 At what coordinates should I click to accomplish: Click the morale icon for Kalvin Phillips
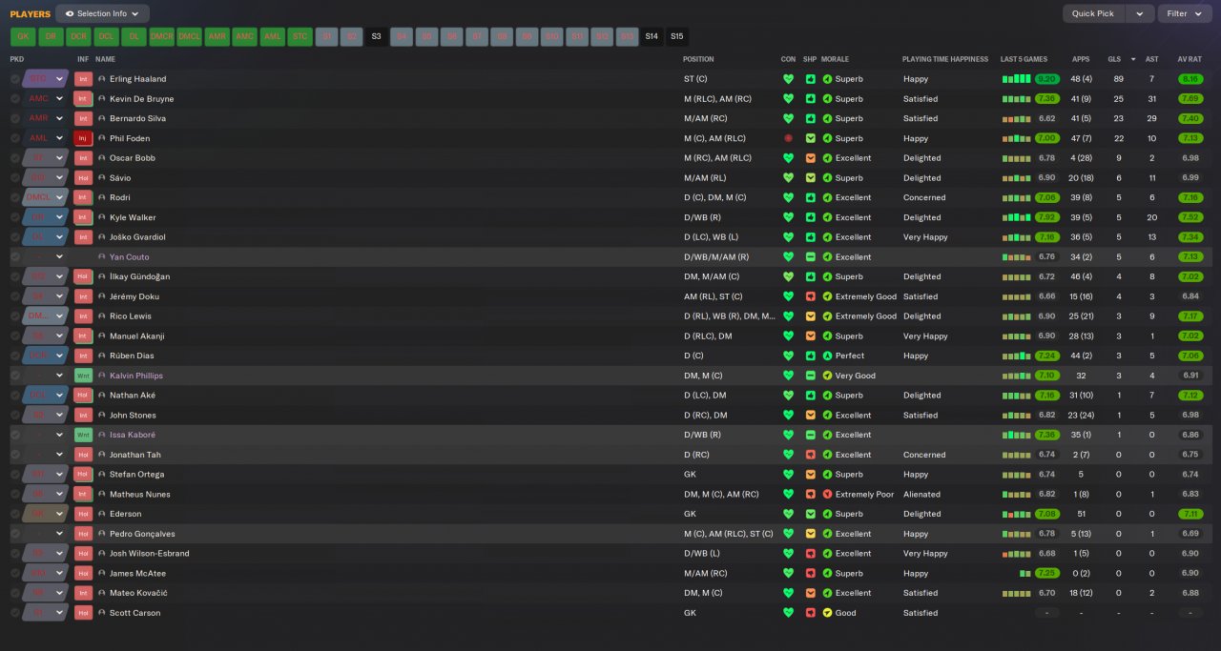[x=827, y=376]
